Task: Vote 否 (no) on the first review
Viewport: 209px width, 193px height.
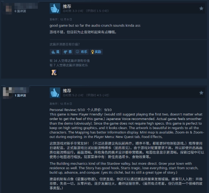Action: 68,52
